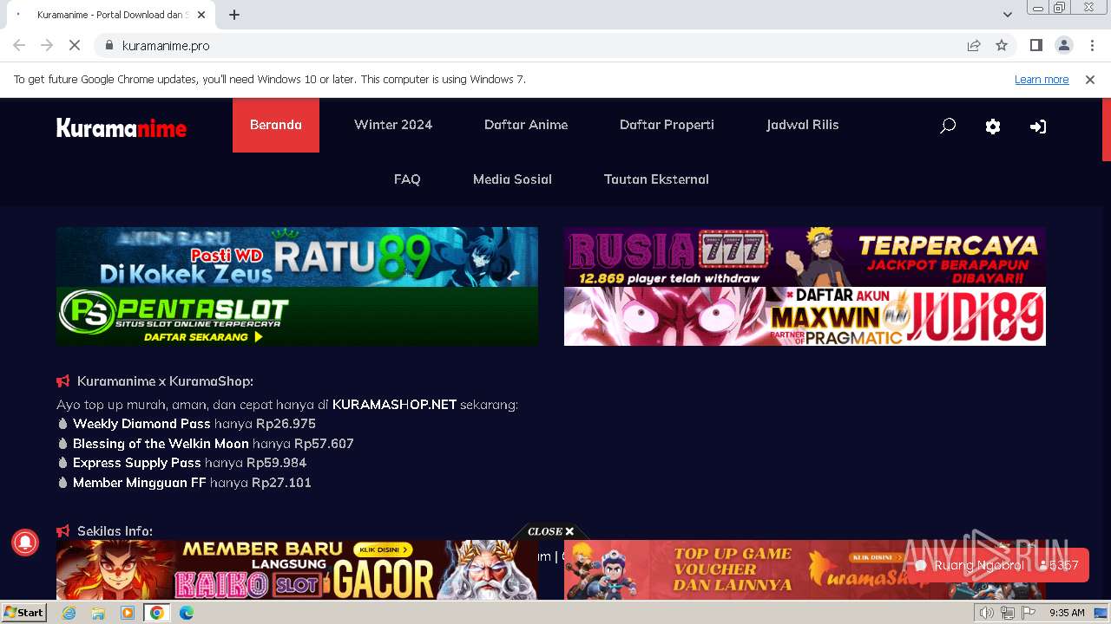The image size is (1111, 624).
Task: Click the JUDI89 Maxwin banner ad
Action: [x=805, y=316]
